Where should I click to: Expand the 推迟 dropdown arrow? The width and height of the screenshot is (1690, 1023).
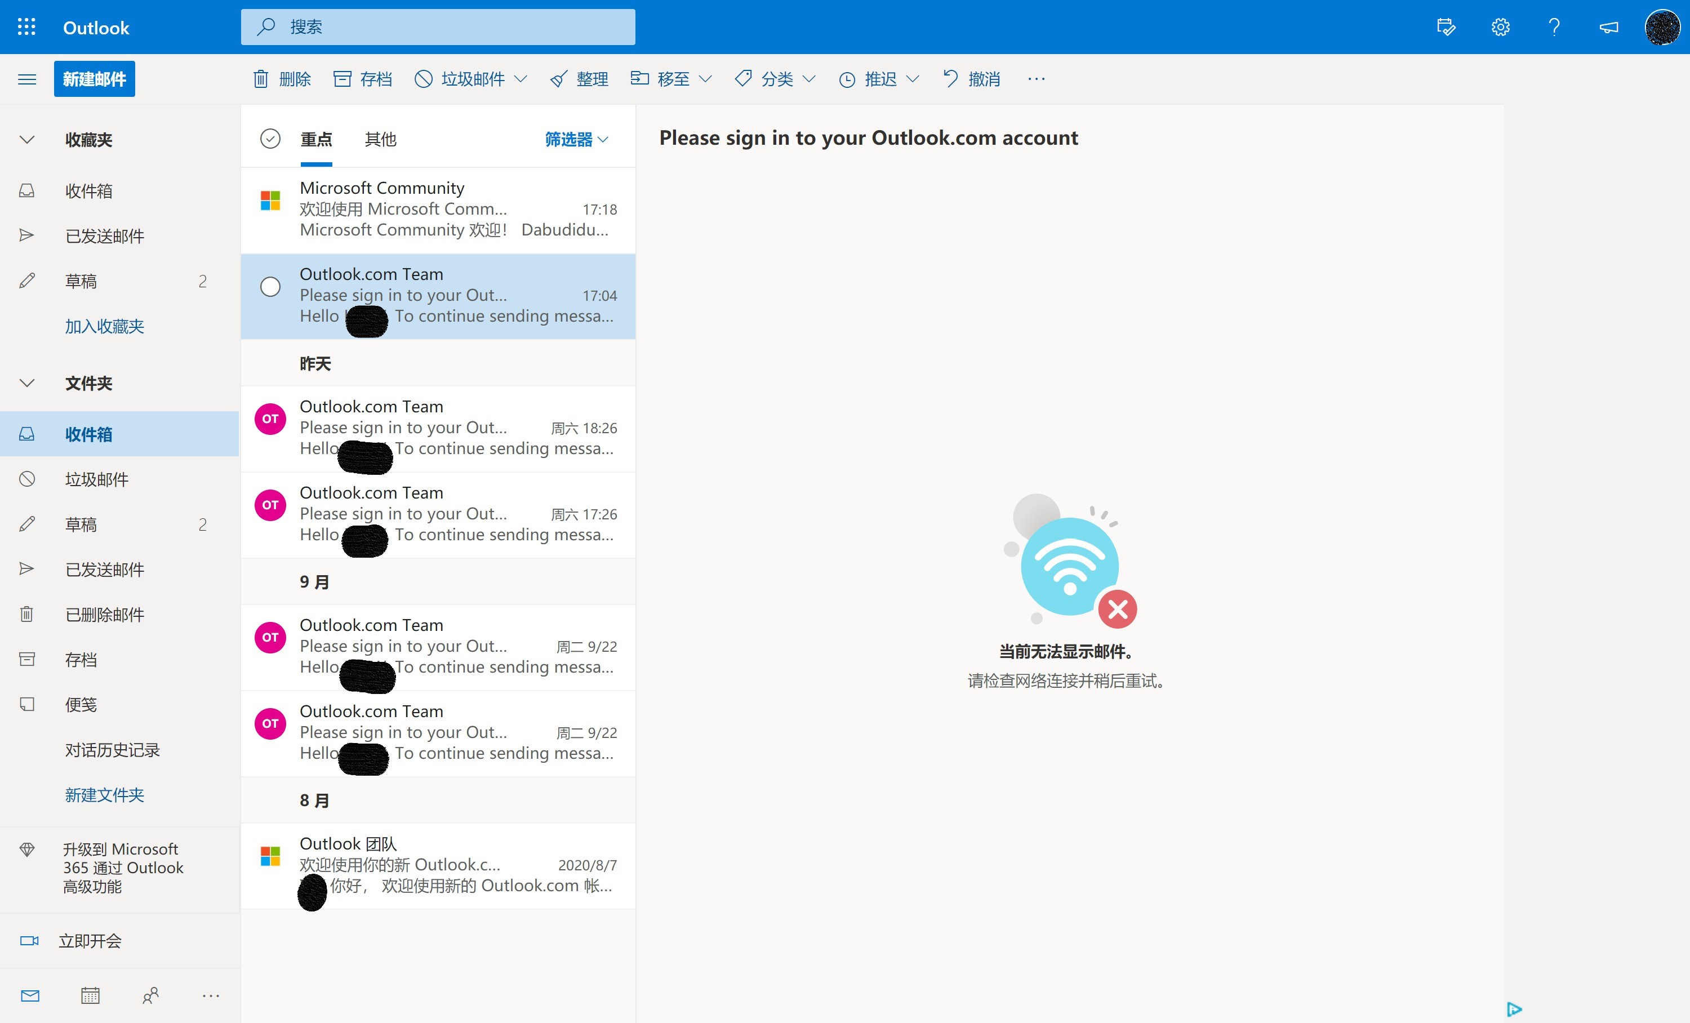tap(912, 79)
